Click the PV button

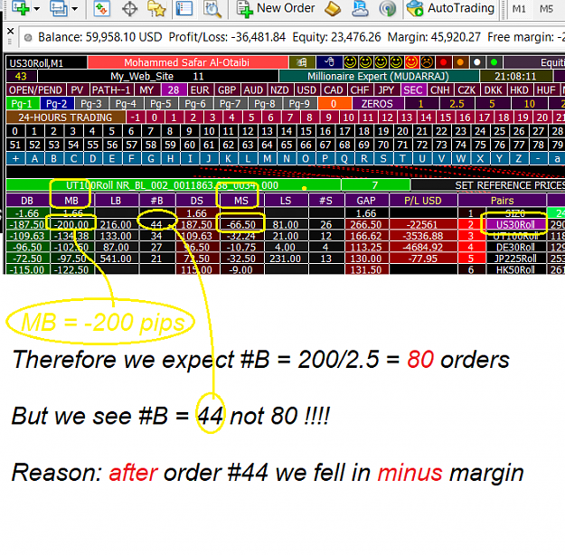point(77,89)
